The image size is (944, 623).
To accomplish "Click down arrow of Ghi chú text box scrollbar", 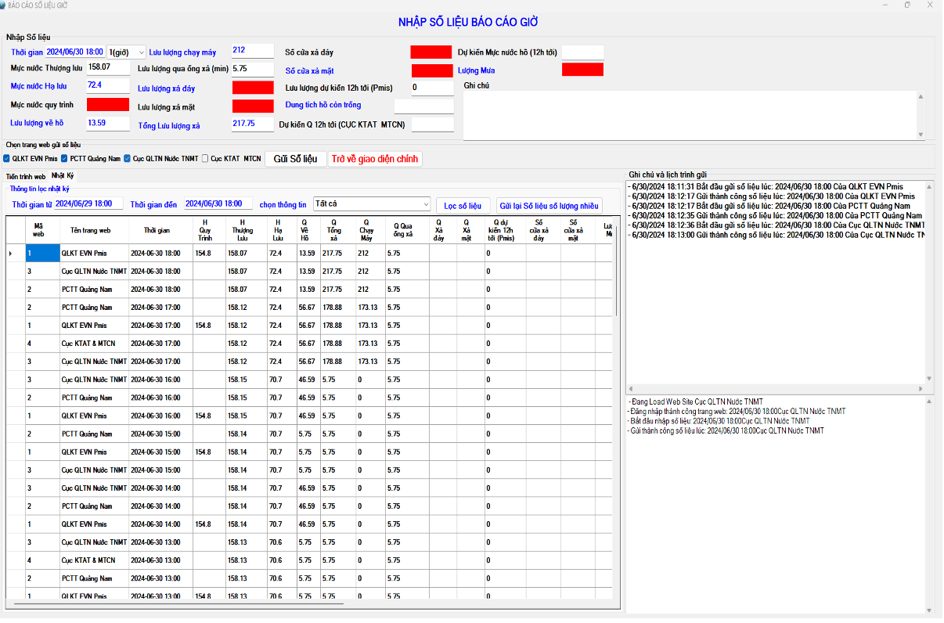I will [x=921, y=135].
